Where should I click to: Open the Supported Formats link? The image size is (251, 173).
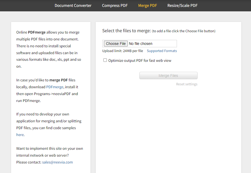162,51
